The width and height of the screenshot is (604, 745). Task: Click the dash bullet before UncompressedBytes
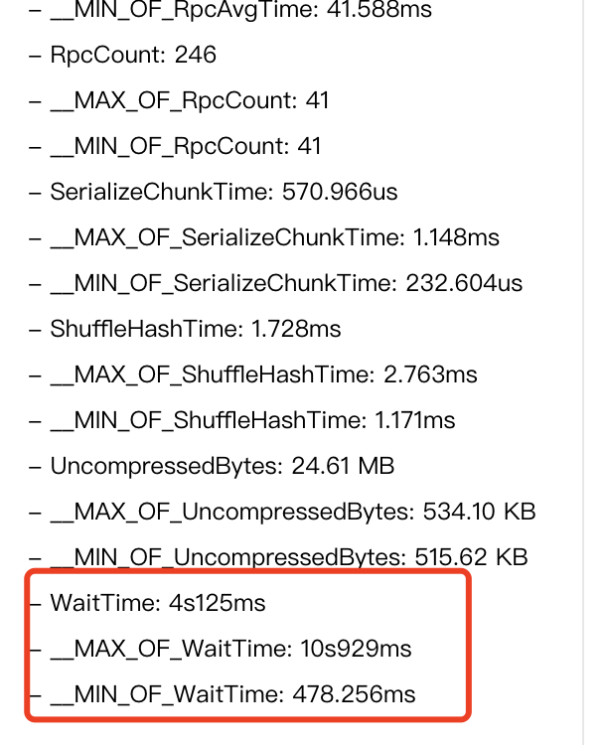[35, 467]
